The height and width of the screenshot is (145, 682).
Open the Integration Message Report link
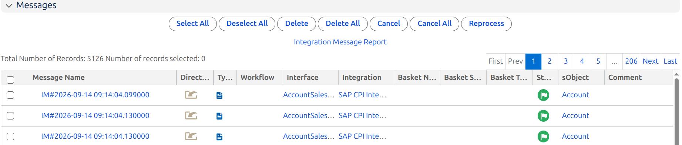coord(340,42)
